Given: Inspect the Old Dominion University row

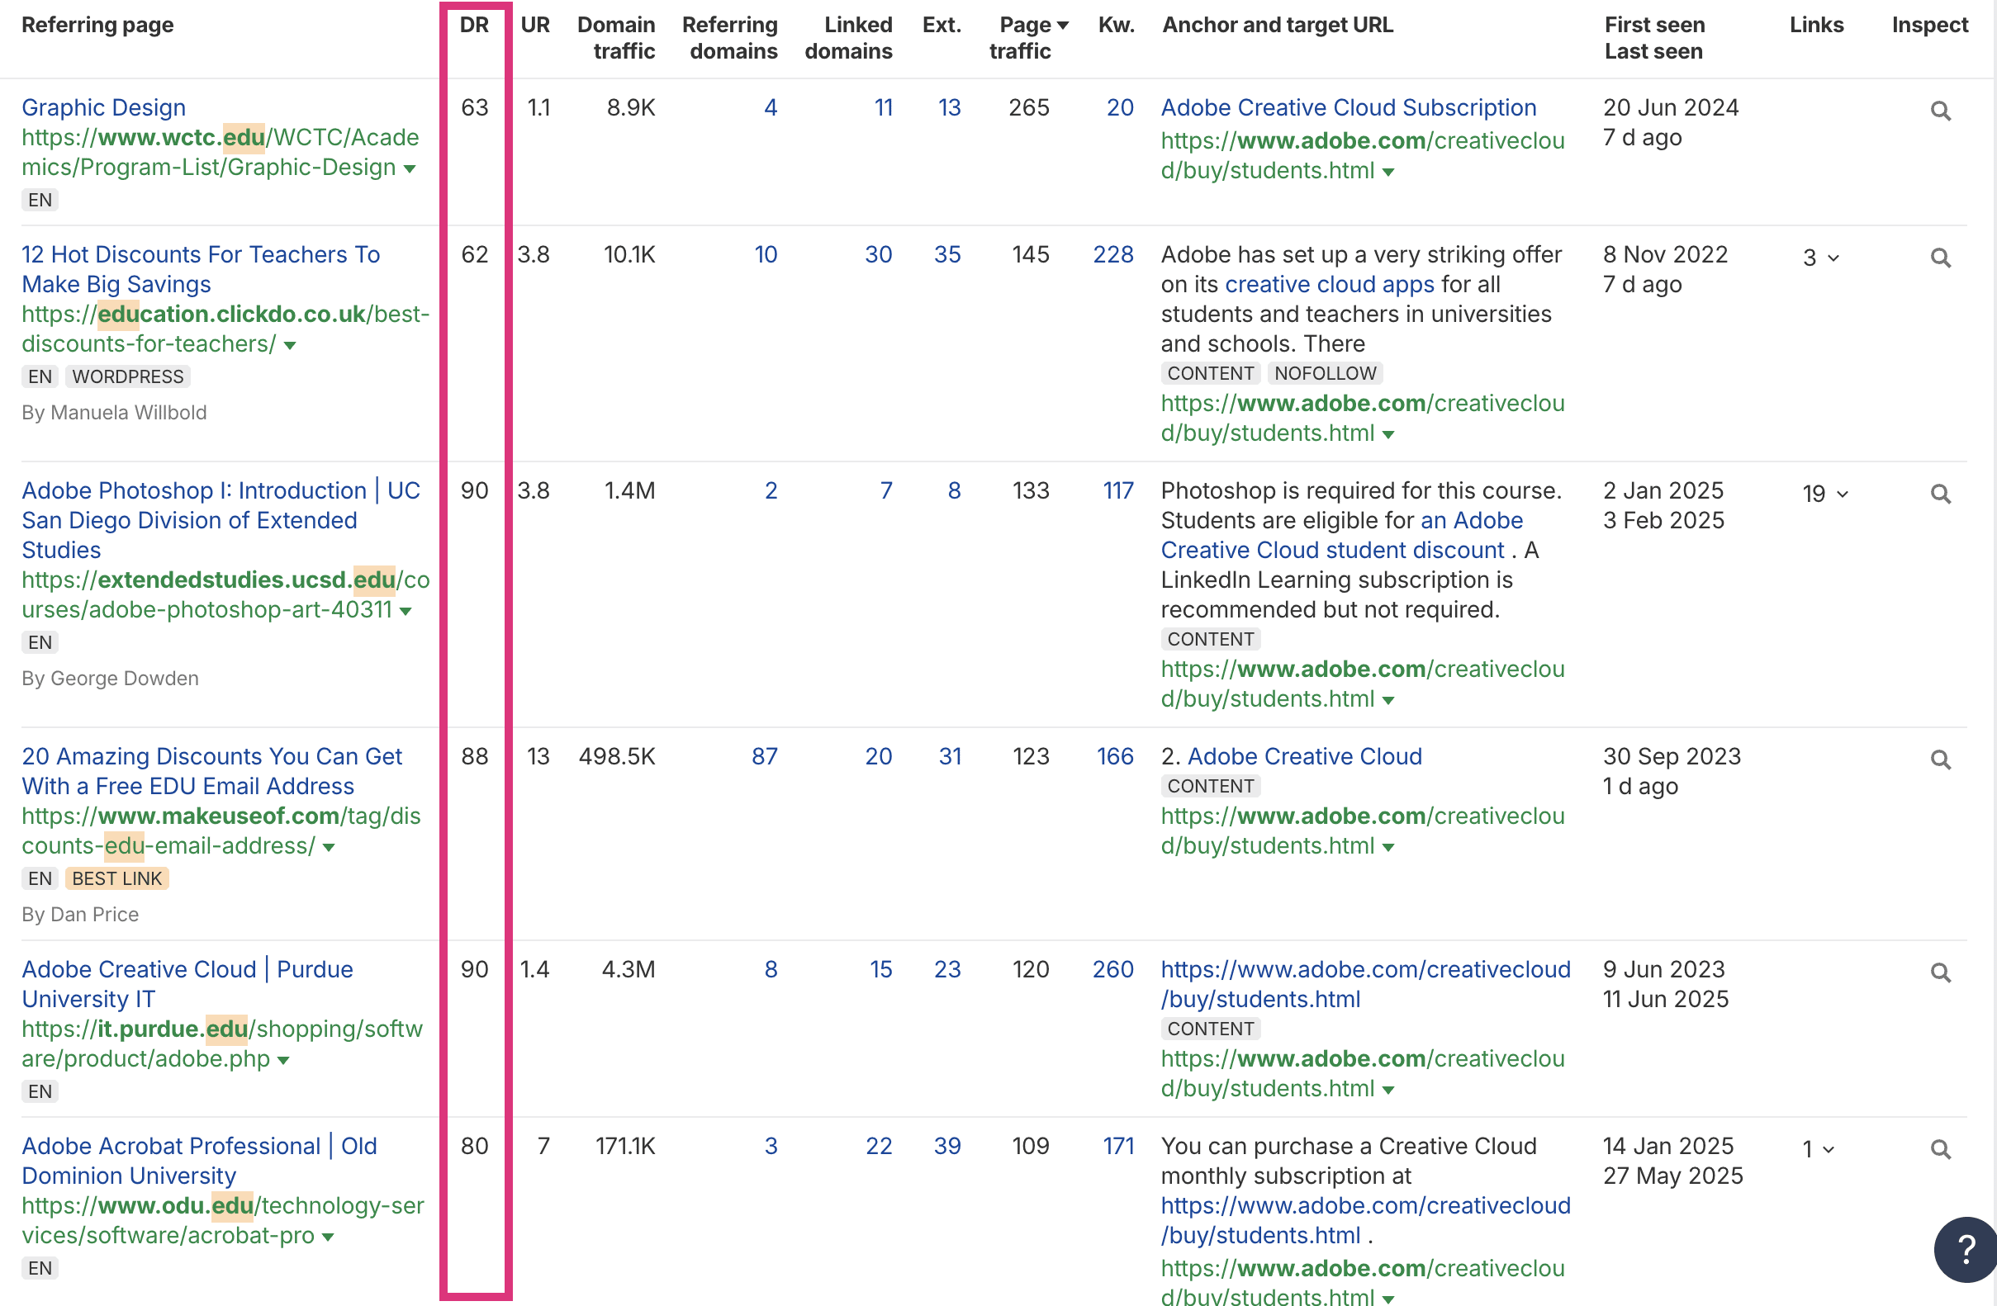Looking at the screenshot, I should tap(1940, 1149).
